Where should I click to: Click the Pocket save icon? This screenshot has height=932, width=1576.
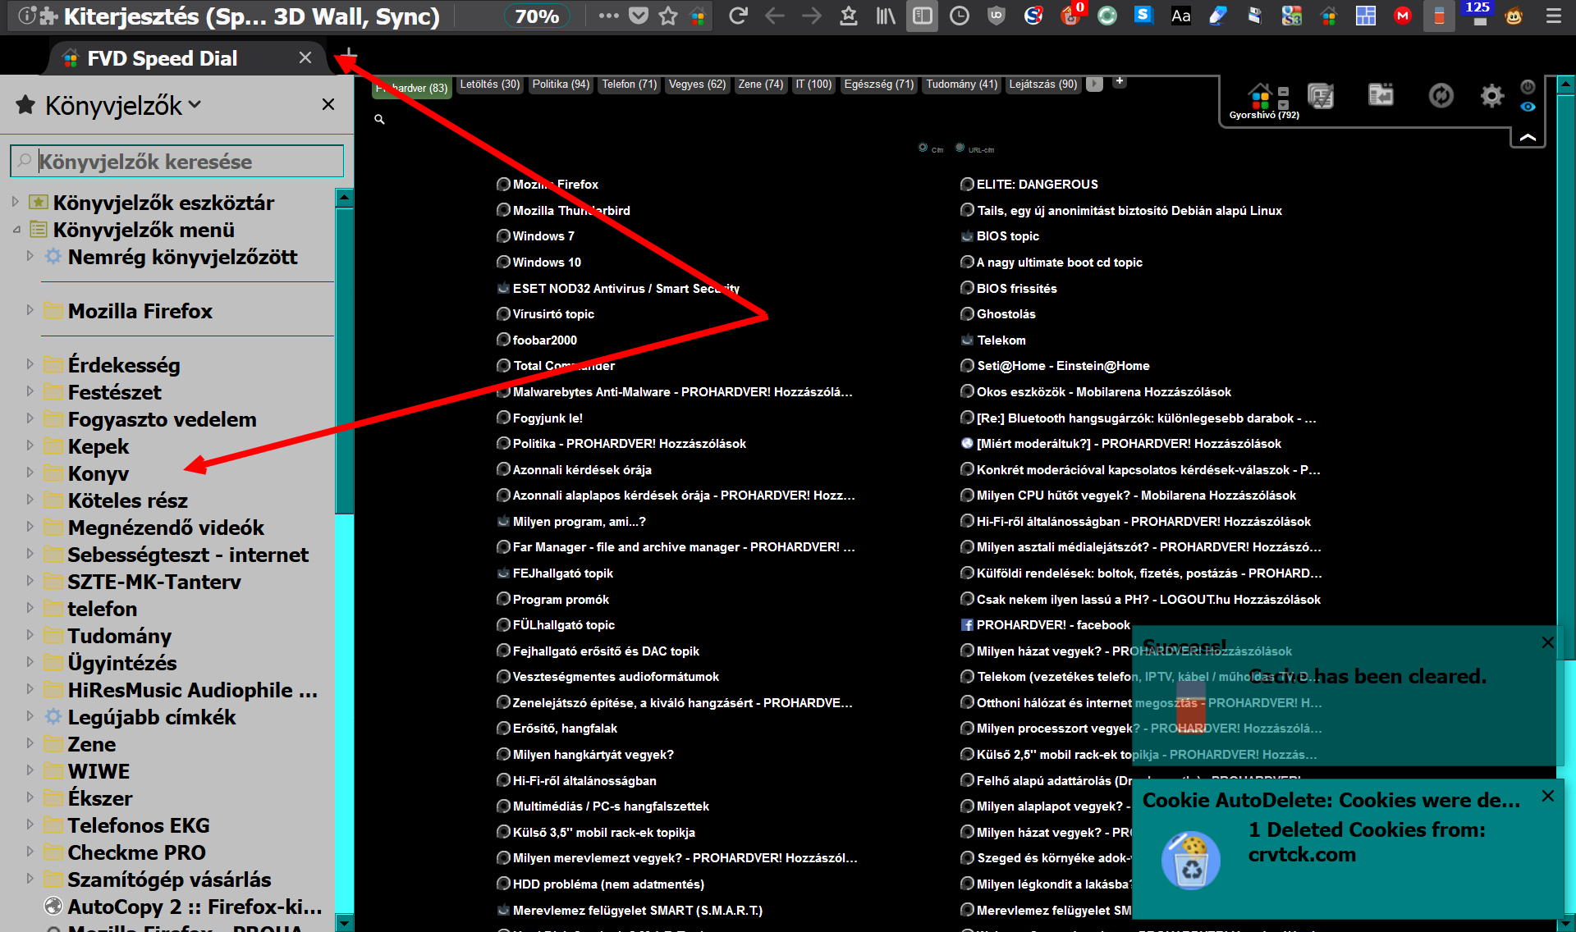tap(638, 16)
